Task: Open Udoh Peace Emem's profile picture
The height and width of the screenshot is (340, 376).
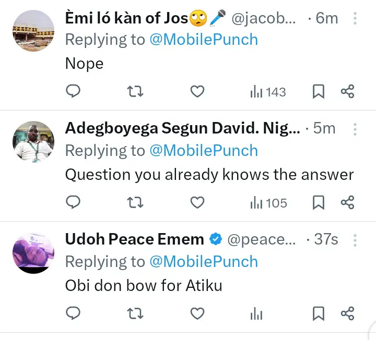Action: 33,252
